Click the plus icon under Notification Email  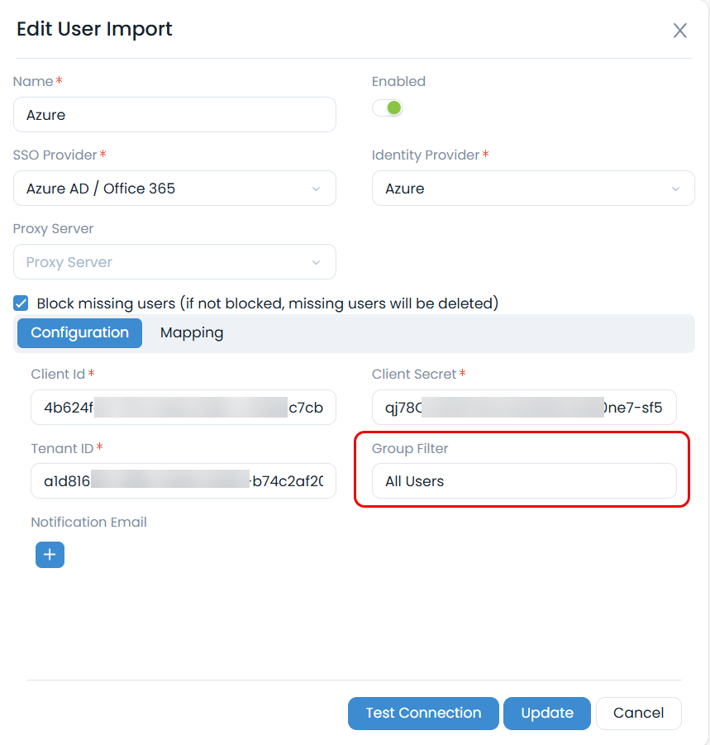pyautogui.click(x=50, y=554)
